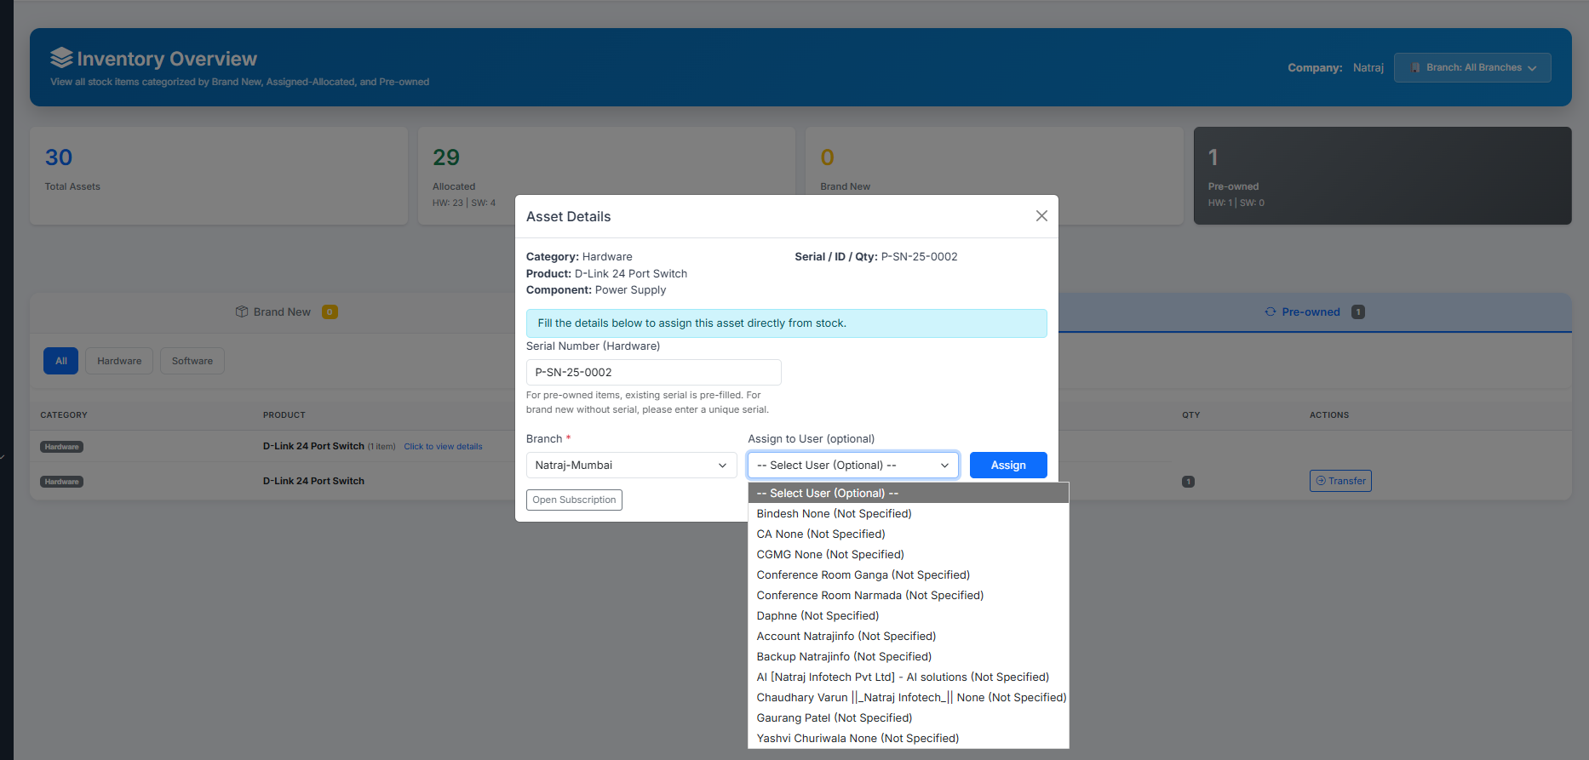Select Backup Natrajinfo option
The height and width of the screenshot is (760, 1589).
click(909, 657)
